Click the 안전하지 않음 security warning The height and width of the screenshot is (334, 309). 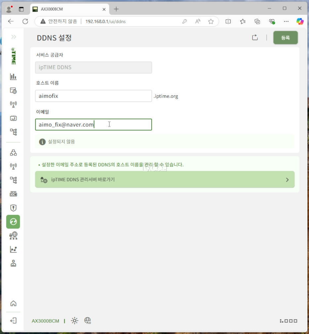click(59, 21)
